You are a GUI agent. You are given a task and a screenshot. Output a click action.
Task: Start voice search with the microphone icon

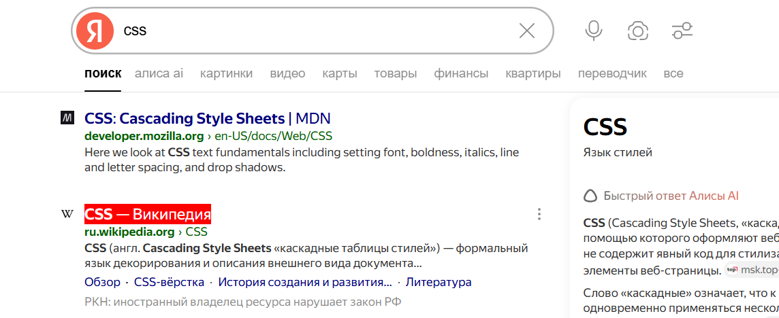593,31
